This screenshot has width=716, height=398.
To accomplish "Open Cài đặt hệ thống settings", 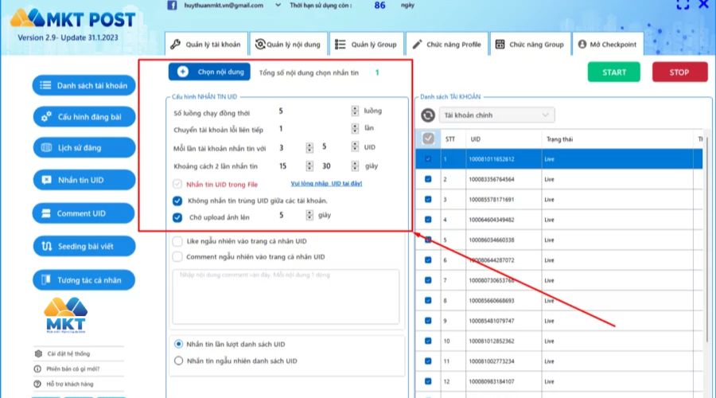I will point(63,353).
